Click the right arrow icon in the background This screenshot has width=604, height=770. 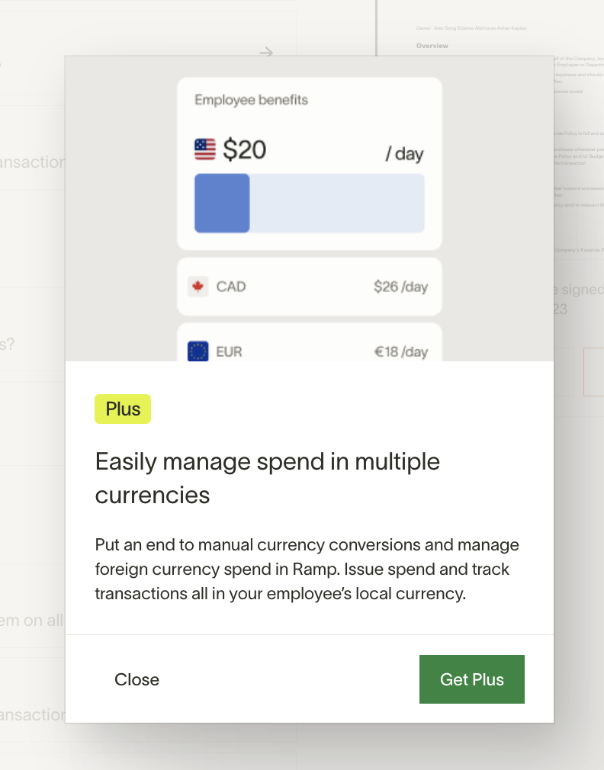tap(265, 52)
